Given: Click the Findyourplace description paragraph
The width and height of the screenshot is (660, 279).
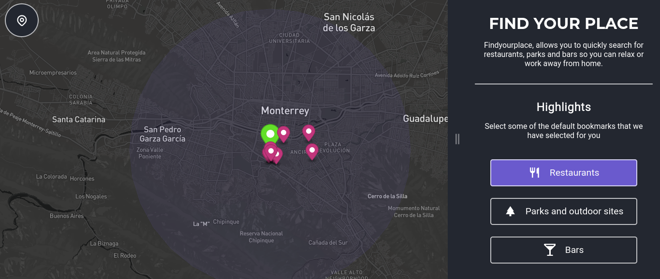Looking at the screenshot, I should click(564, 54).
